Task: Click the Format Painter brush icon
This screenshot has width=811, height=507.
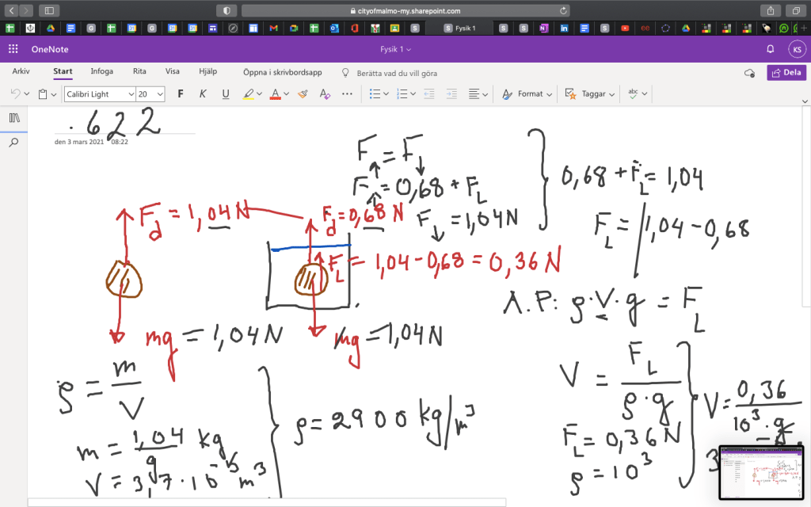Action: click(x=303, y=93)
